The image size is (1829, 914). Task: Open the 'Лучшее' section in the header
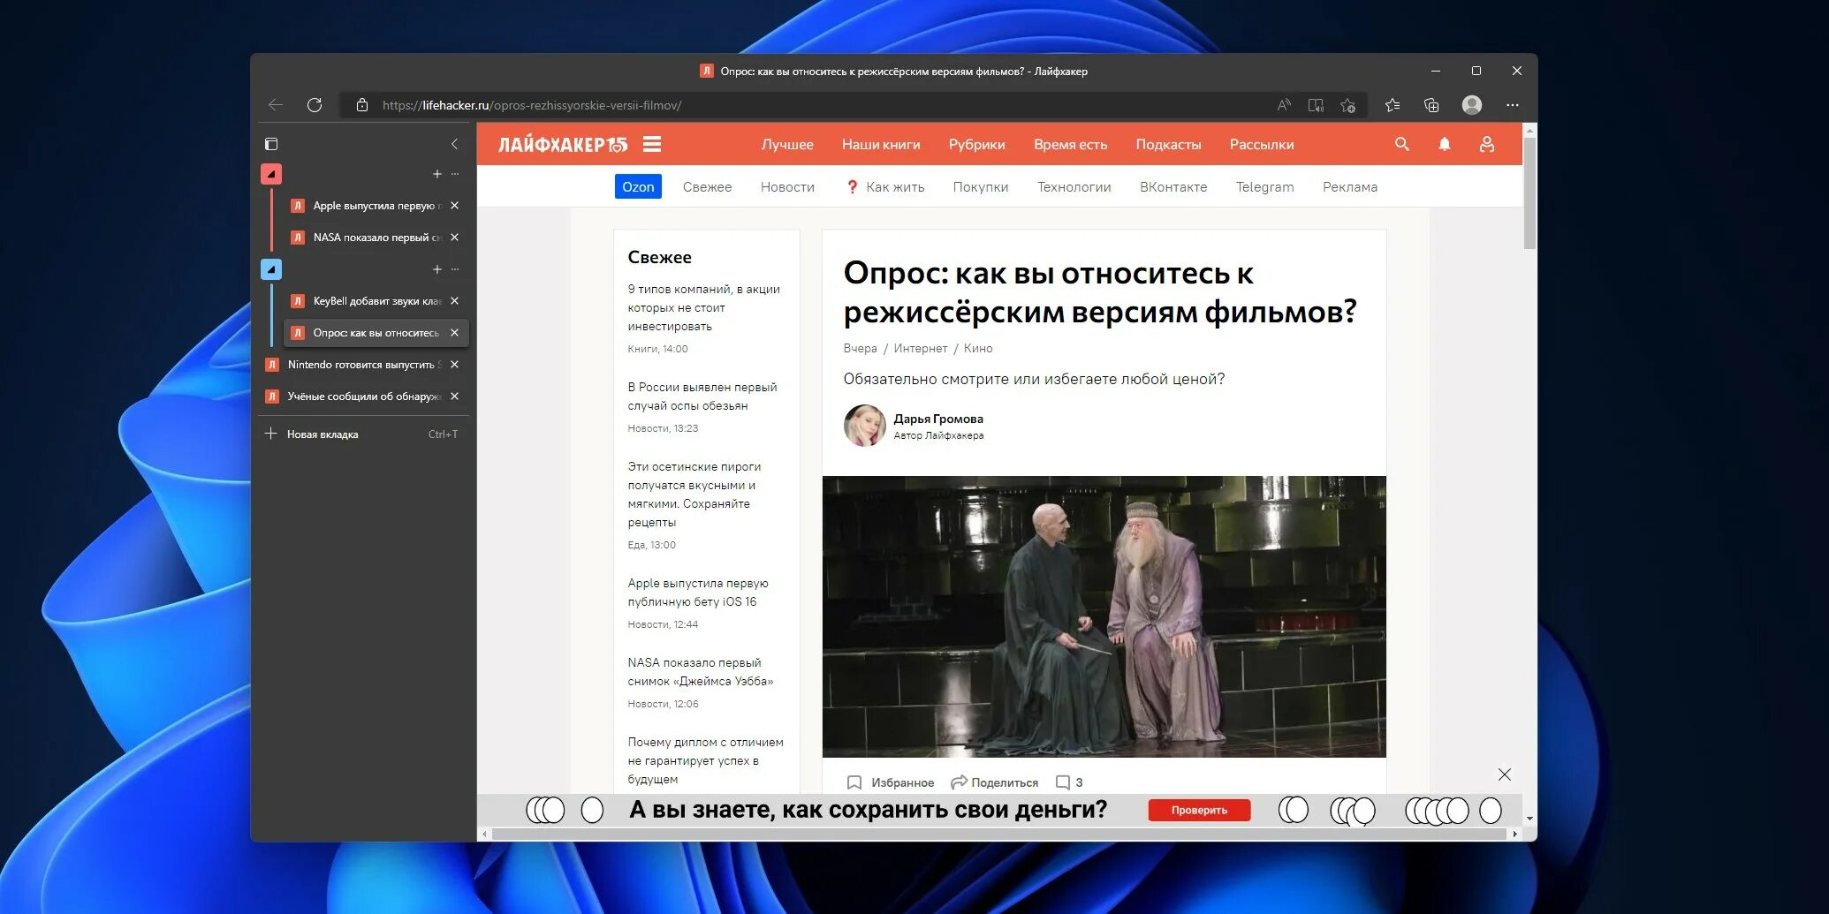pyautogui.click(x=787, y=145)
